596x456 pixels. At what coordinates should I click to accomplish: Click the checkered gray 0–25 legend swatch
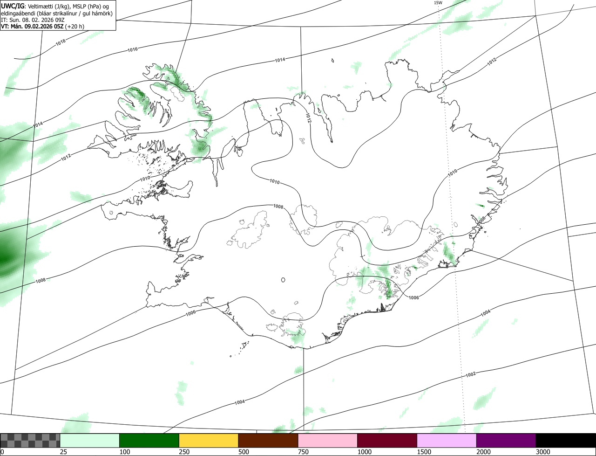pos(30,441)
